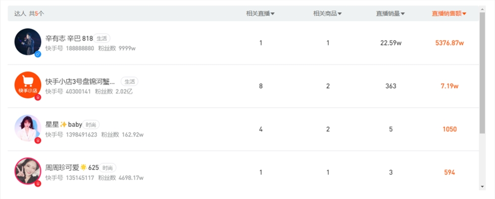Viewport: 495px width, 199px height.
Task: Click the 生活 tag next to 辛有志
Action: (101, 38)
